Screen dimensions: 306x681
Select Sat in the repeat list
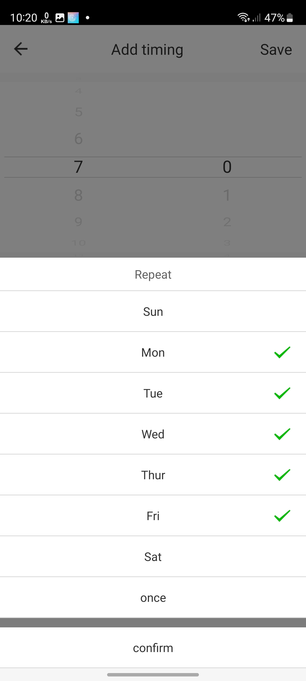click(153, 557)
